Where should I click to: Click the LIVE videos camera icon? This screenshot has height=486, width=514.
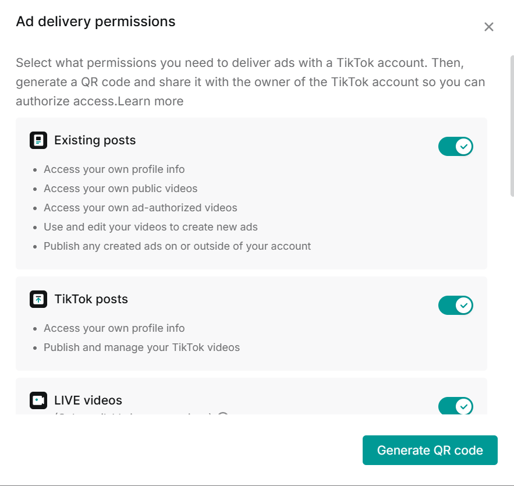38,400
